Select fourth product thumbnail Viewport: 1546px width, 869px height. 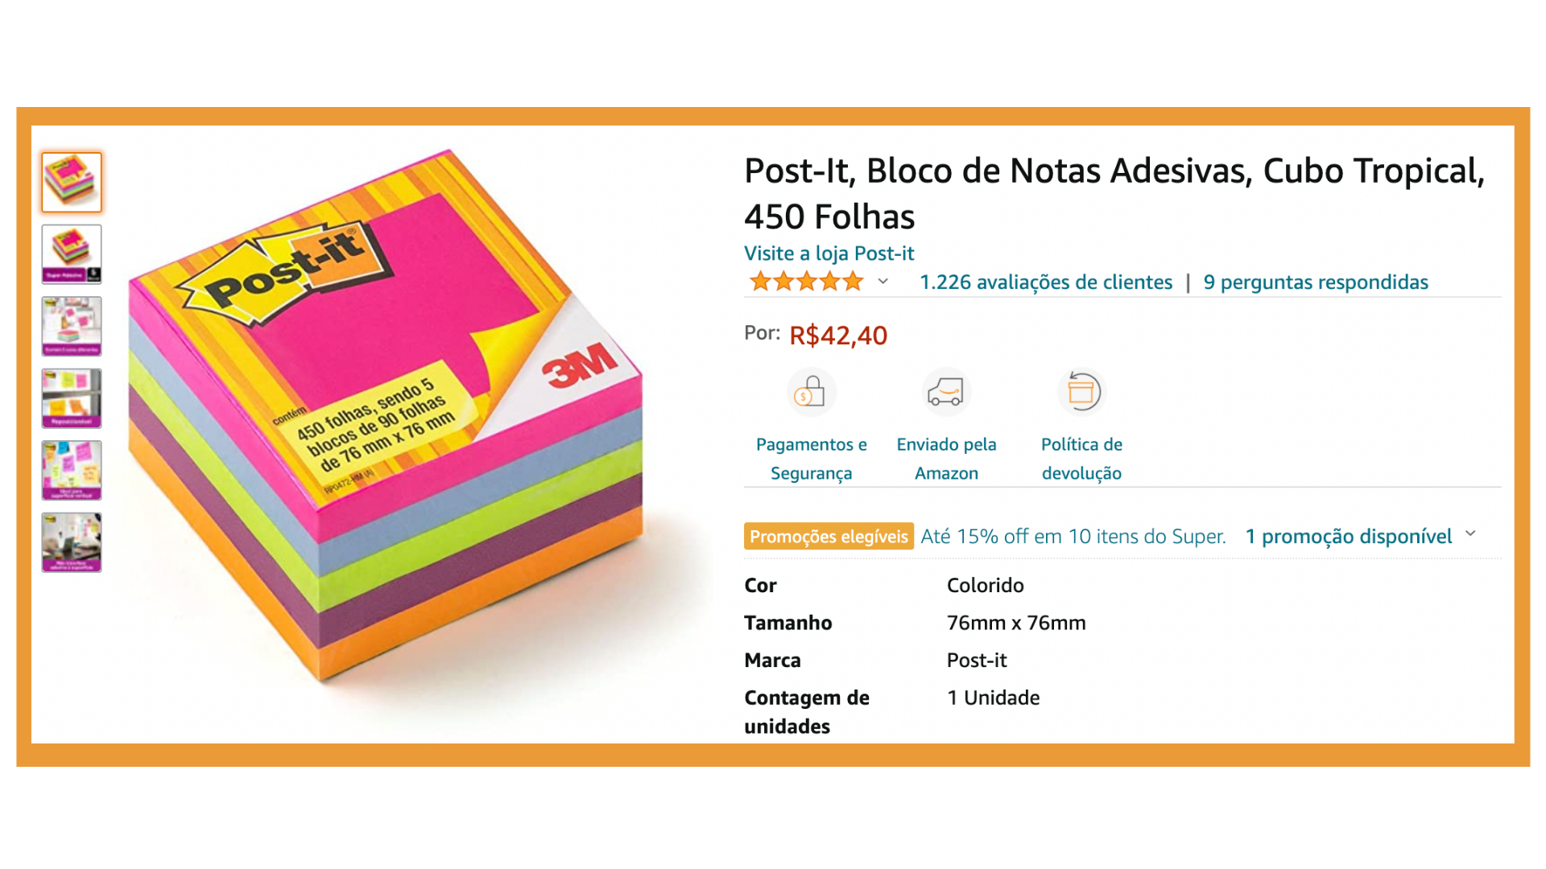coord(72,398)
